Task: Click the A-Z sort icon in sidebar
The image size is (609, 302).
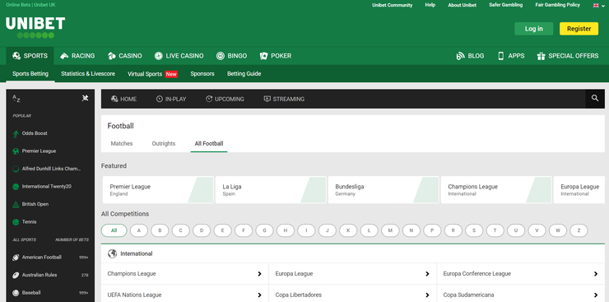Action: pos(16,99)
